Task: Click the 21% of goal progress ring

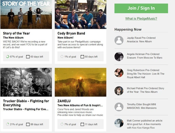Action: [x=8, y=124]
